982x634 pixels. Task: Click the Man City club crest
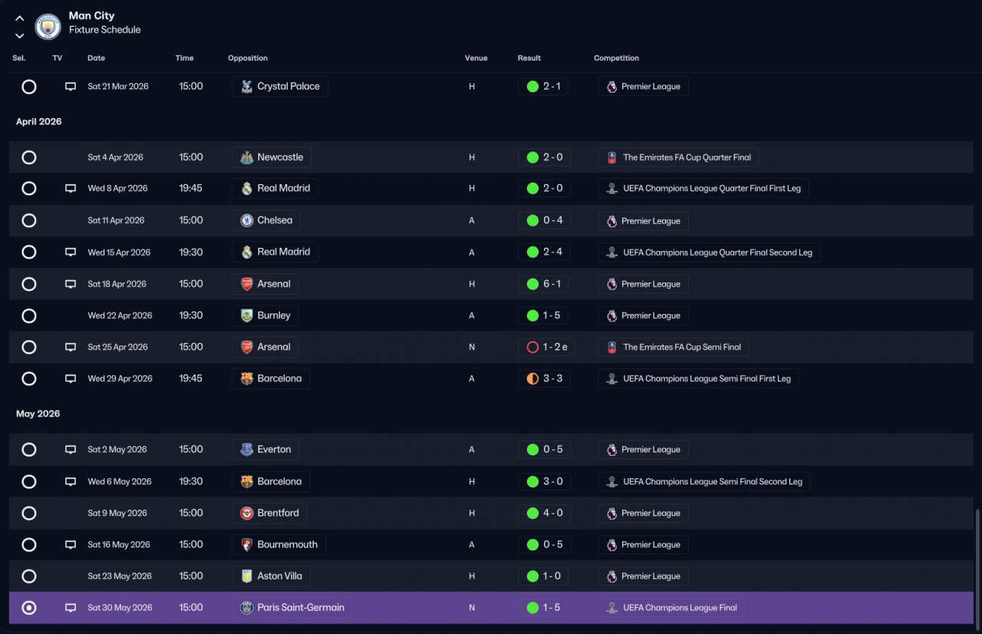(48, 26)
